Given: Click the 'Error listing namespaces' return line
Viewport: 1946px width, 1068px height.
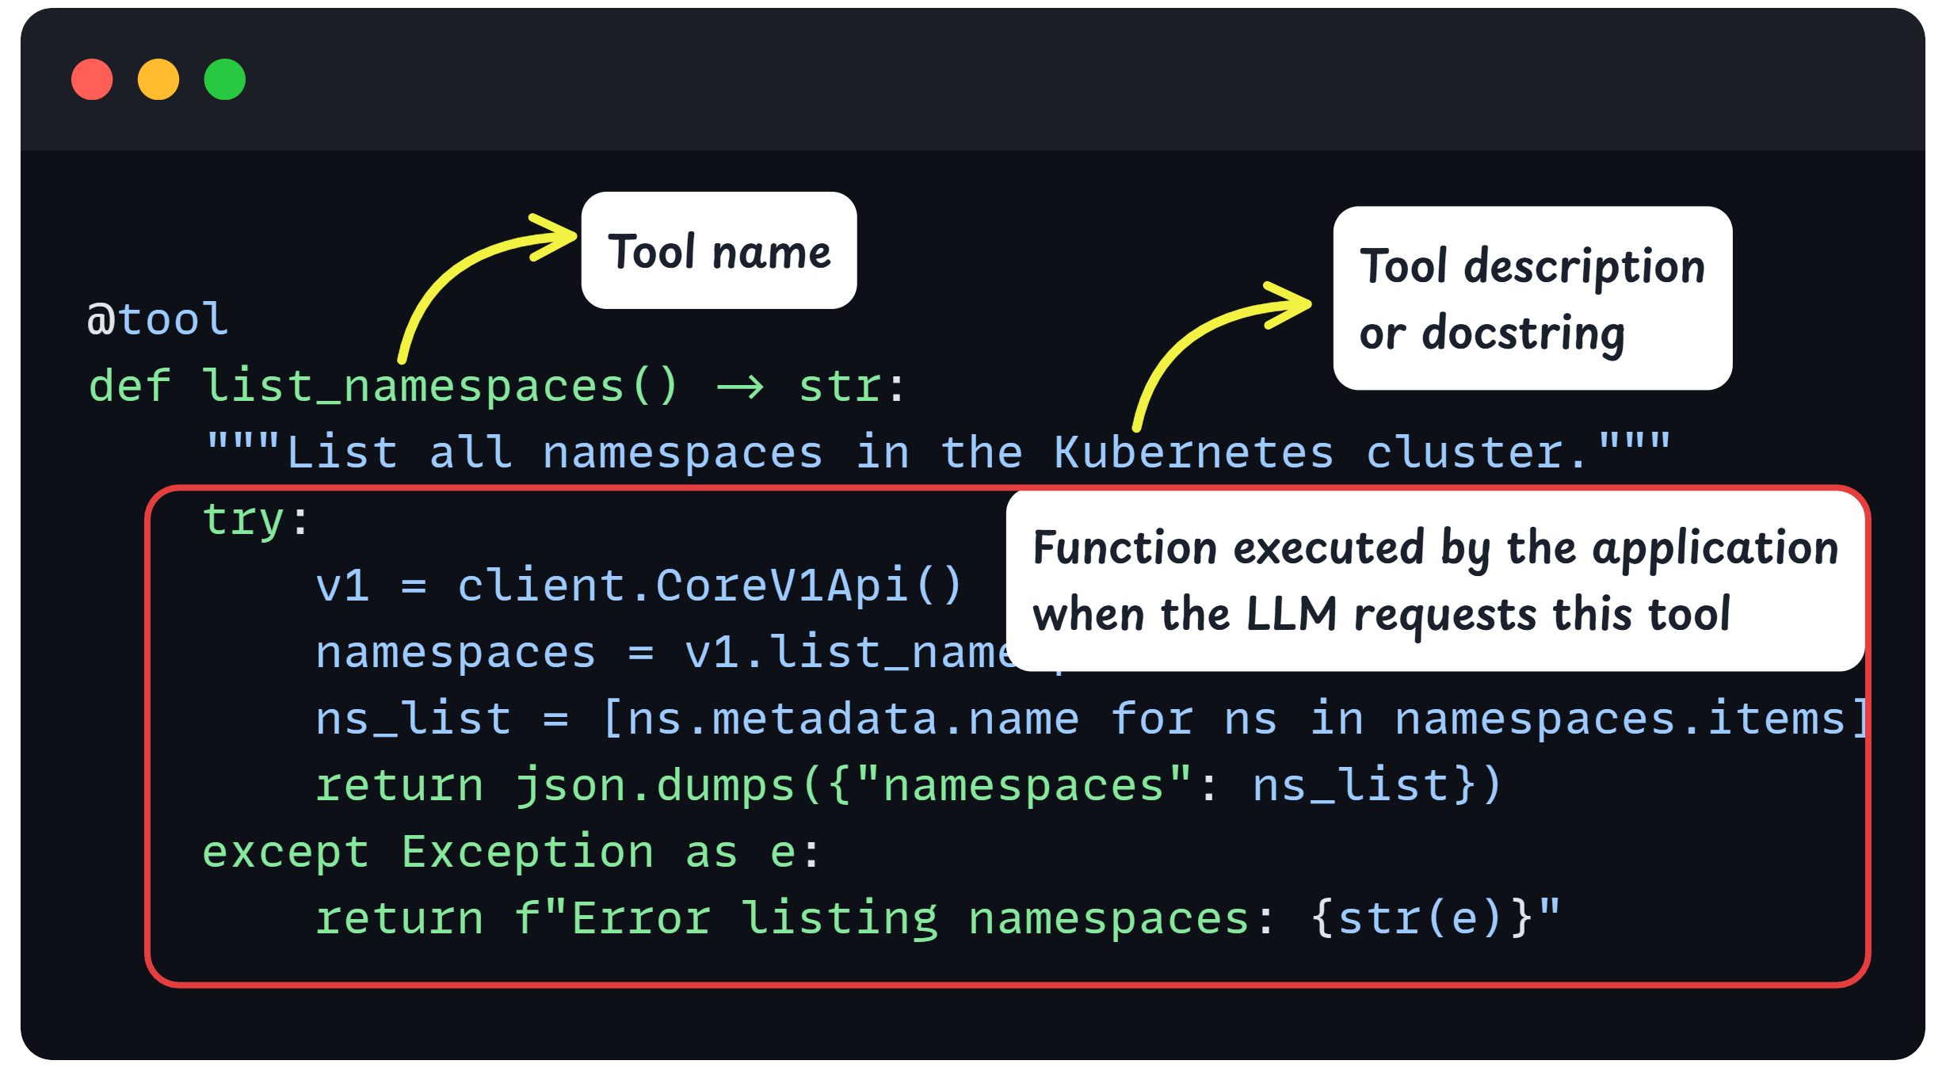Looking at the screenshot, I should click(x=938, y=919).
